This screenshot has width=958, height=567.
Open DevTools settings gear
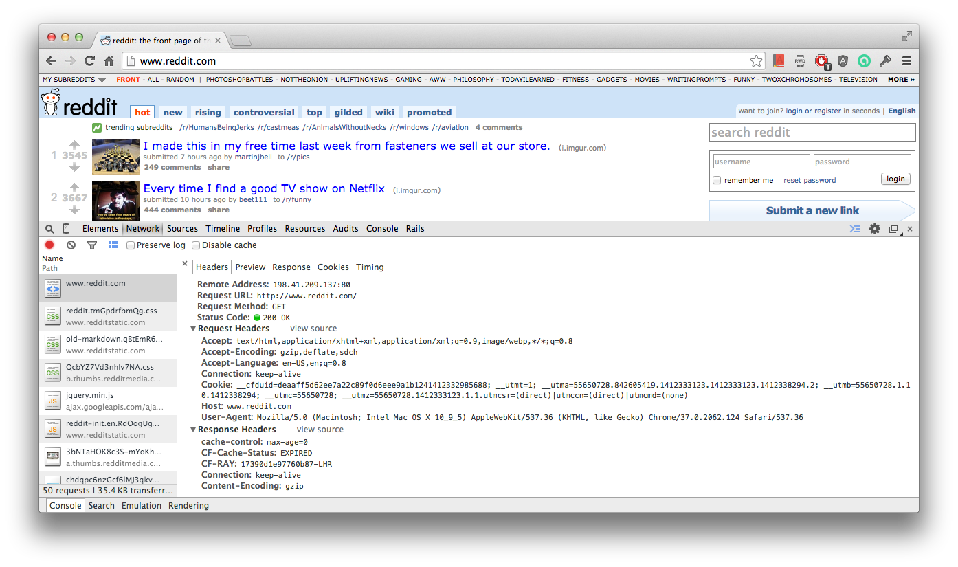pyautogui.click(x=874, y=229)
